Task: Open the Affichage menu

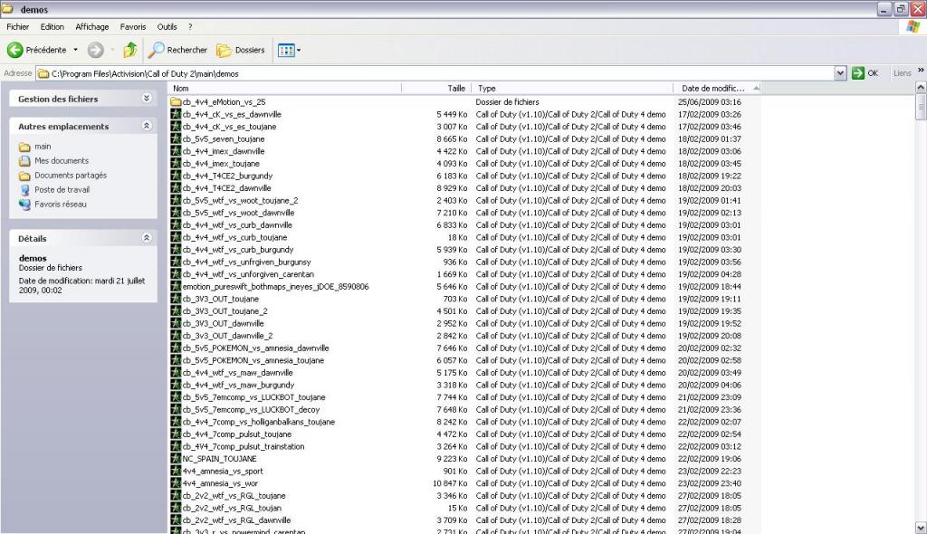Action: click(x=91, y=26)
